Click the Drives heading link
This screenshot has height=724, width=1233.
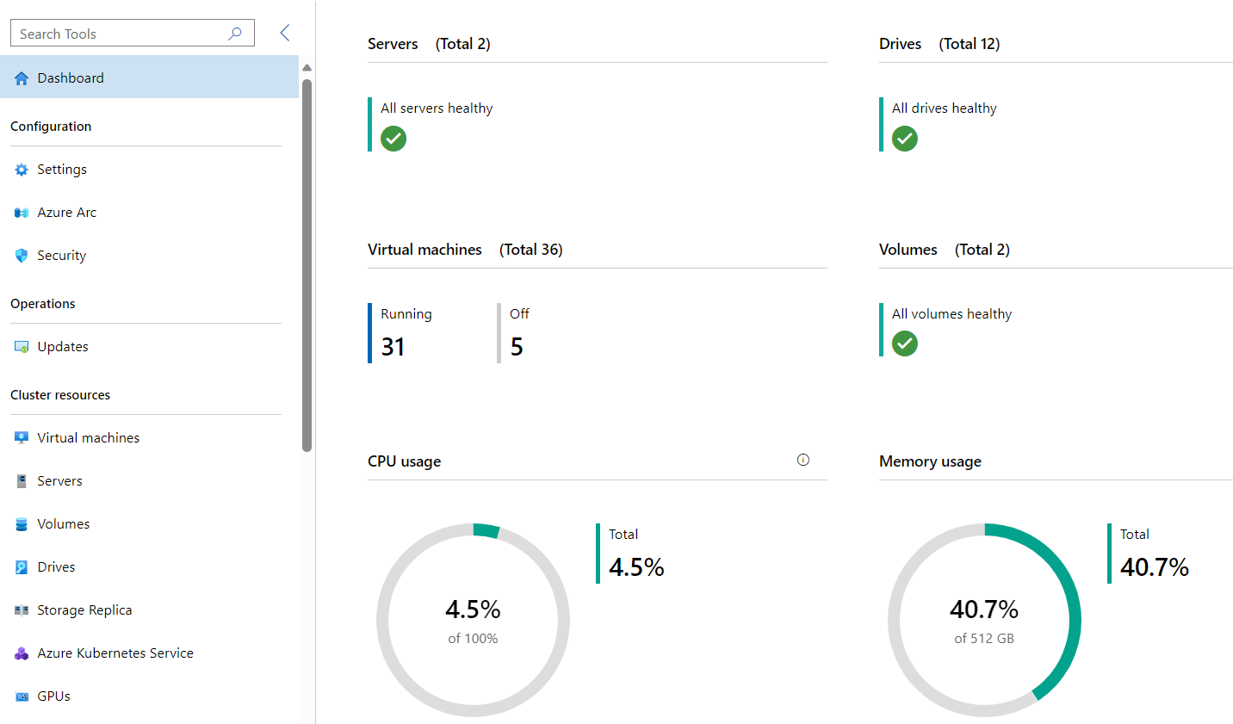click(x=900, y=44)
